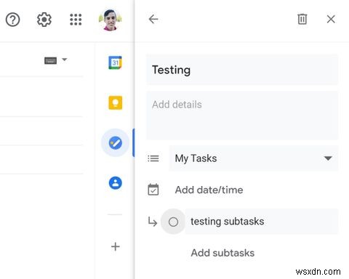
Task: Open the input tools keyboard icon
Action: pyautogui.click(x=50, y=60)
